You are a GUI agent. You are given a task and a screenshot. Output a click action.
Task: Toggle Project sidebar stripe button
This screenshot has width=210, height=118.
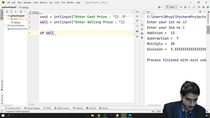click(x=2, y=14)
